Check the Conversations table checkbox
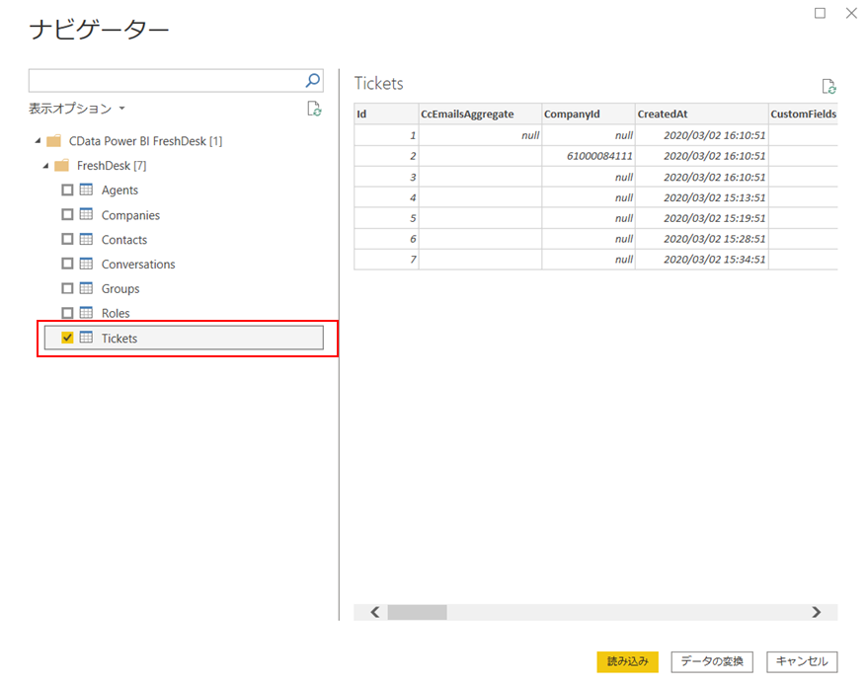 coord(67,264)
